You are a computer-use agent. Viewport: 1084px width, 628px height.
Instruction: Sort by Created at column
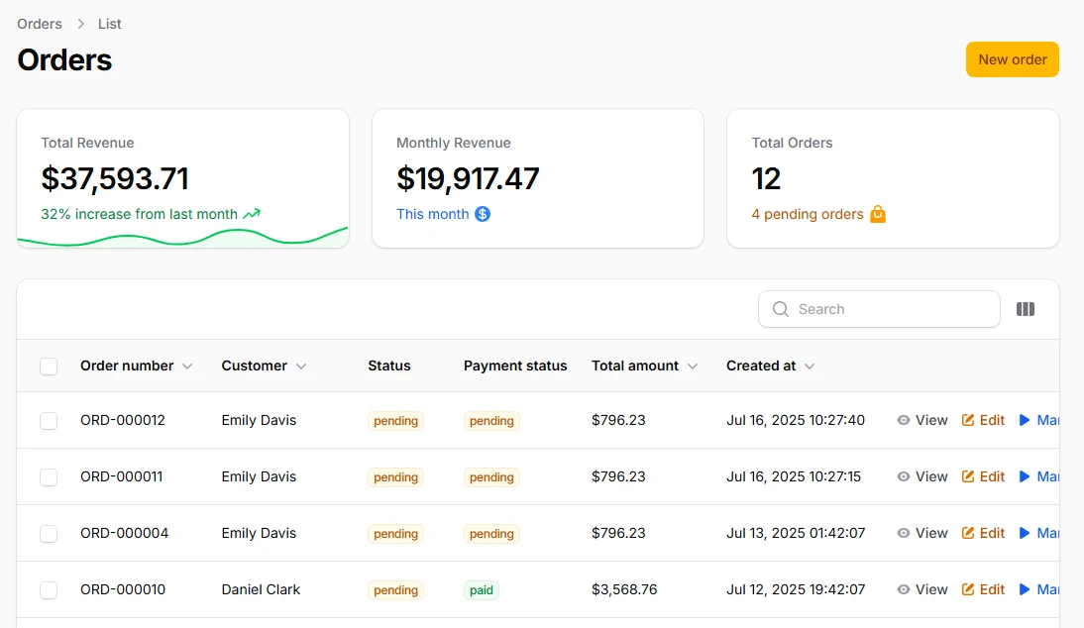coord(770,366)
